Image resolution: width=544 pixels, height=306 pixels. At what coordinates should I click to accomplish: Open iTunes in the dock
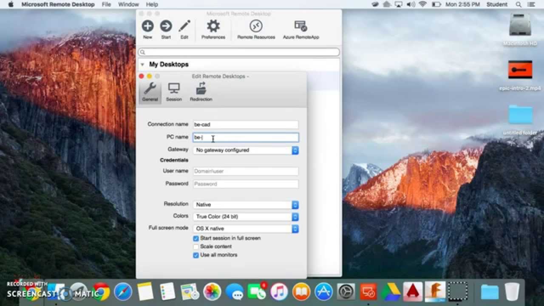(x=279, y=292)
